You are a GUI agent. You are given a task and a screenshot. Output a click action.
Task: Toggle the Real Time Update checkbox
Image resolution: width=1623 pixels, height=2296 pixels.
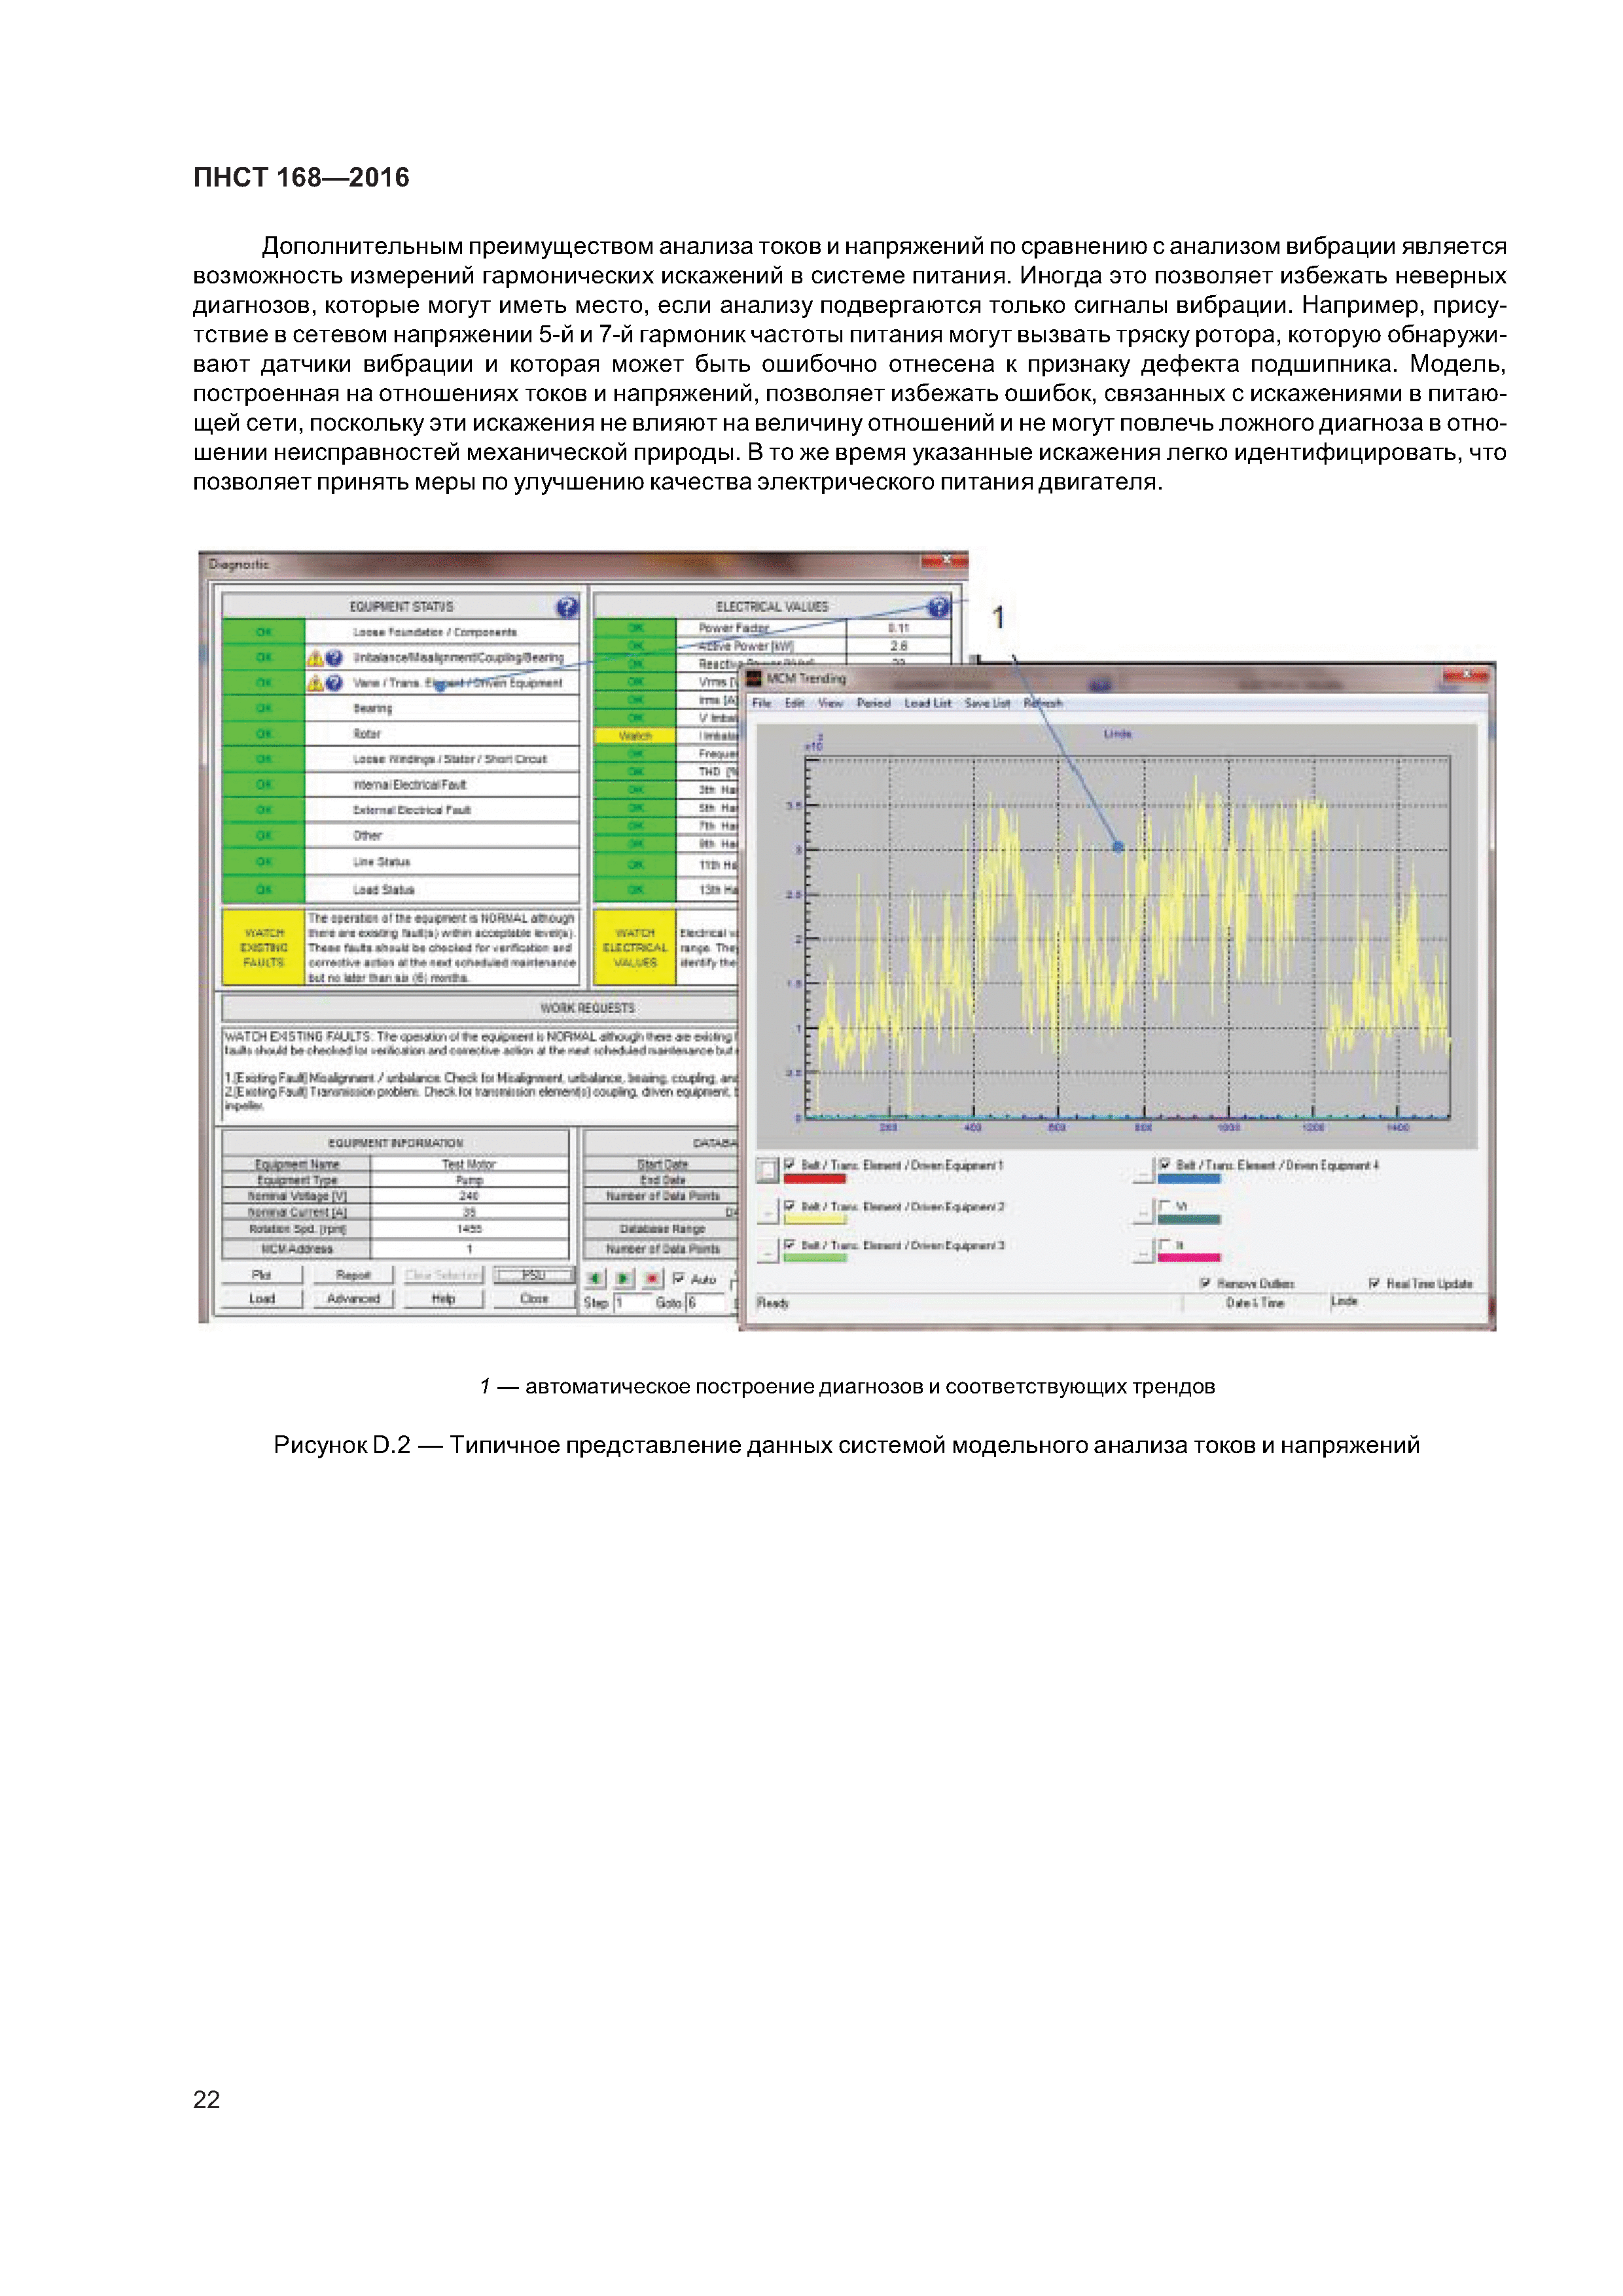click(1374, 1283)
